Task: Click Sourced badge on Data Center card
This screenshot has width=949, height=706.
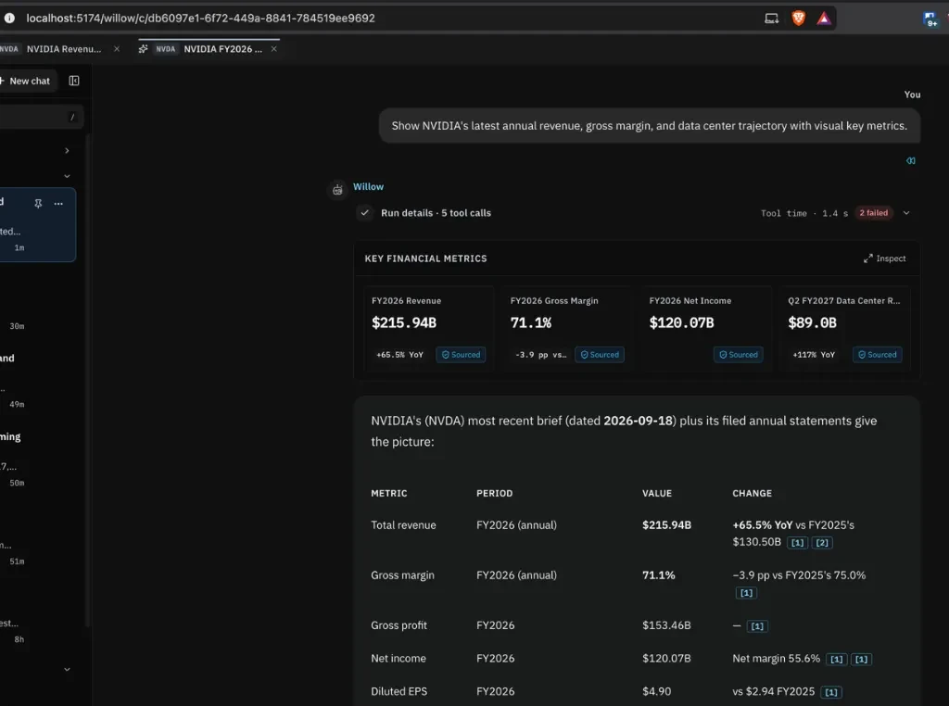Action: 877,355
